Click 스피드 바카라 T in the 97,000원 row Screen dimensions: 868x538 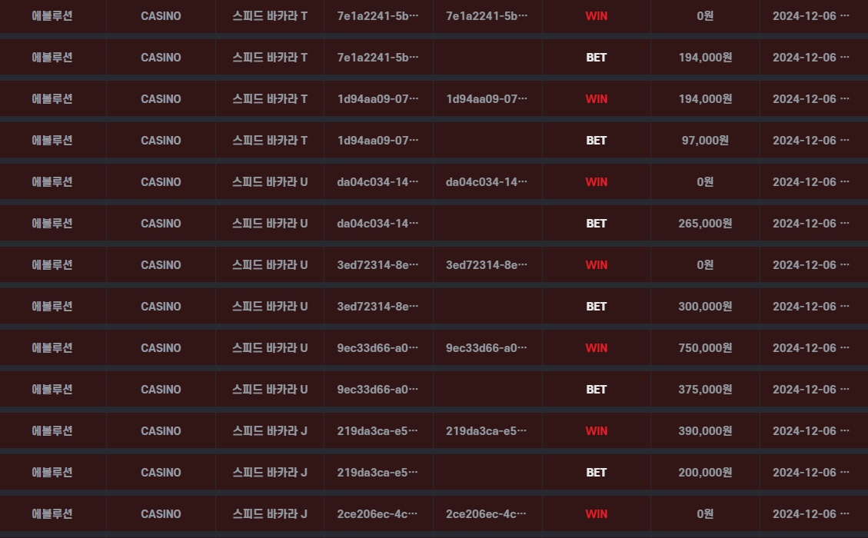[x=270, y=141]
